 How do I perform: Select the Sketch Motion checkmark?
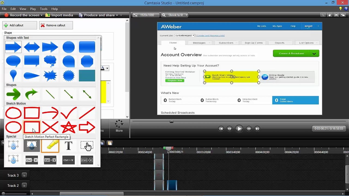[68, 113]
